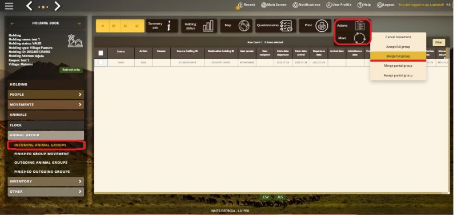457x215 pixels.
Task: Collapse the Animal Group section
Action: tap(46, 135)
